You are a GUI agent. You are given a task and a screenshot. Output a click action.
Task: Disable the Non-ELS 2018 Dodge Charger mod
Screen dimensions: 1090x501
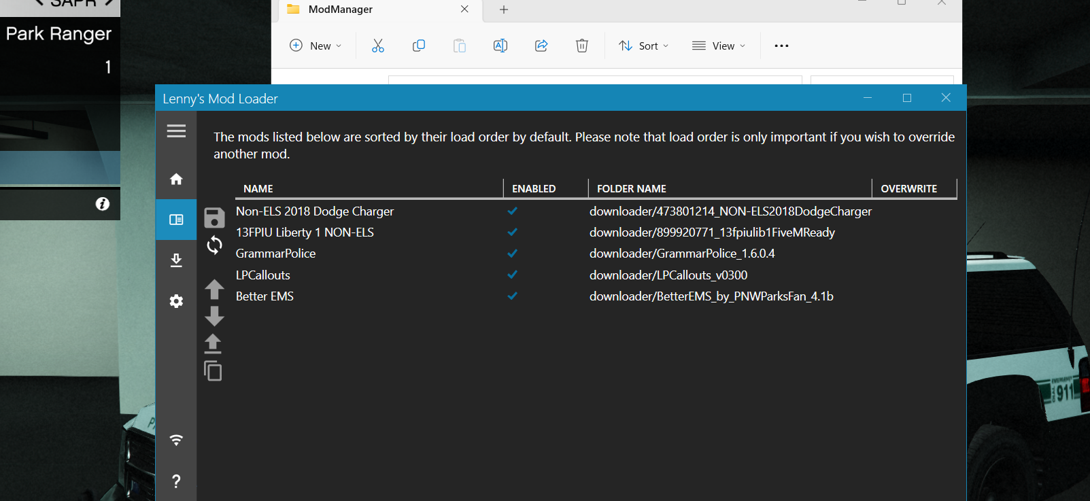pyautogui.click(x=512, y=211)
